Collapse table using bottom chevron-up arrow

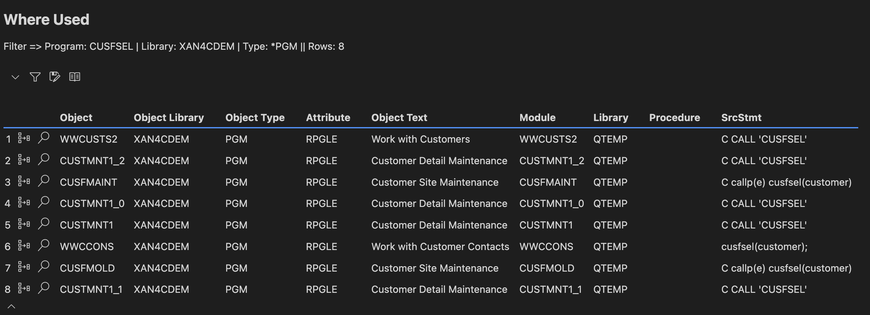[11, 306]
